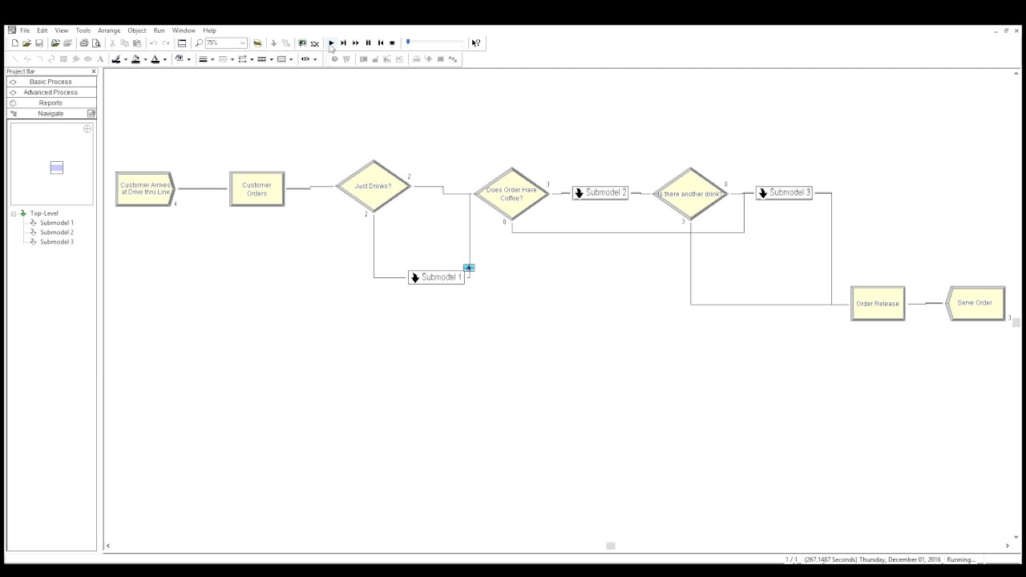
Task: Open the line color dropdown arrow
Action: coord(125,59)
